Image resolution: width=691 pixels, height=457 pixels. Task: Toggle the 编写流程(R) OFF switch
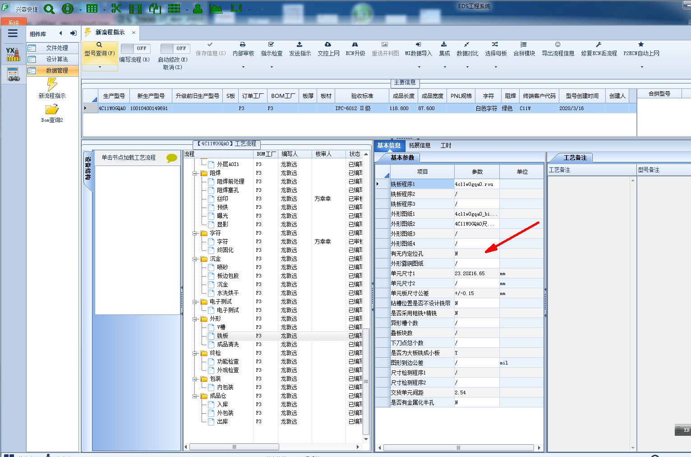135,48
